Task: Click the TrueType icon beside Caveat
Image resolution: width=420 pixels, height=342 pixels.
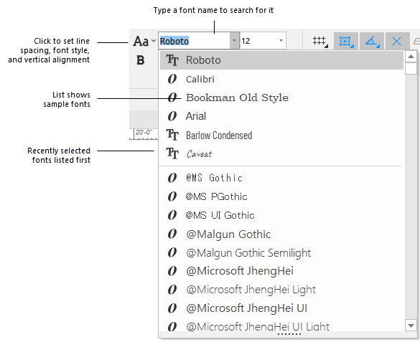Action: click(x=172, y=153)
